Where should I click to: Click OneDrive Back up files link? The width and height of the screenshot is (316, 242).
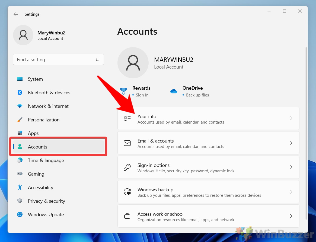[197, 95]
